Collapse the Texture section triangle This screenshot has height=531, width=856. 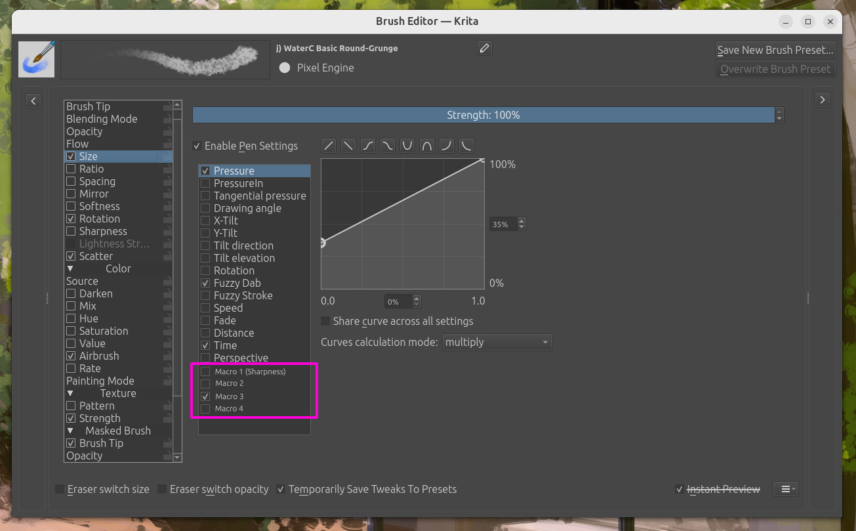(x=70, y=393)
